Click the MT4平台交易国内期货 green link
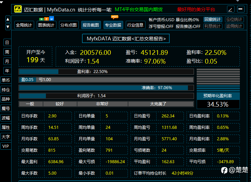 [139, 9]
